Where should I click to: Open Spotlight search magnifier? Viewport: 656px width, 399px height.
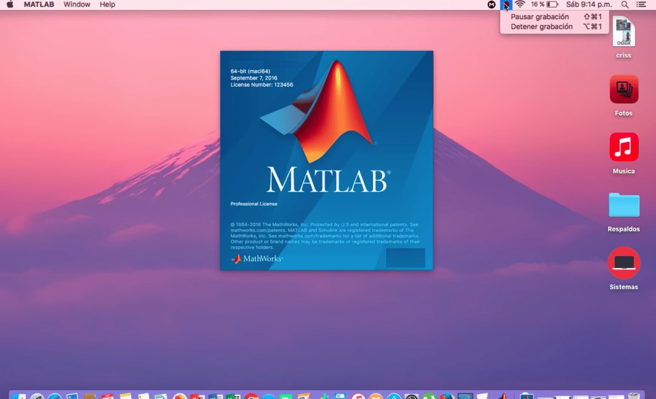pos(625,4)
